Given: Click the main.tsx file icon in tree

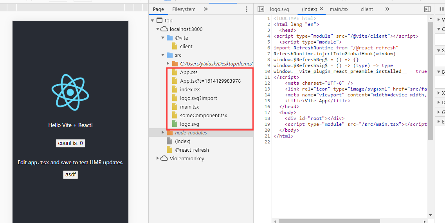Looking at the screenshot, I should tap(175, 107).
